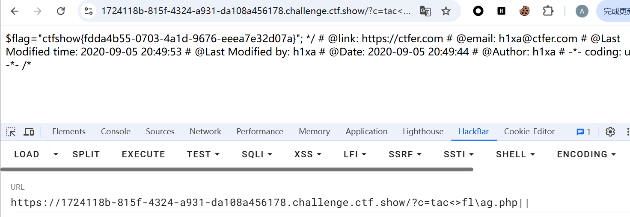630x217 pixels.
Task: Open the browser extensions puzzle menu
Action: click(548, 11)
